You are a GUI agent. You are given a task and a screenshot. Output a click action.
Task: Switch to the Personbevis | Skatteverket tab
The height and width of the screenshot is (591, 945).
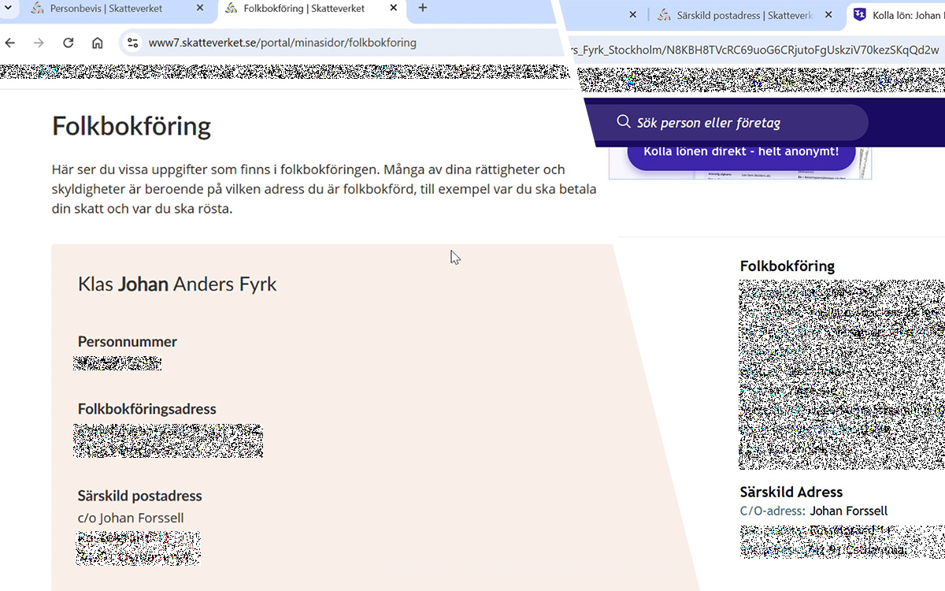tap(106, 9)
